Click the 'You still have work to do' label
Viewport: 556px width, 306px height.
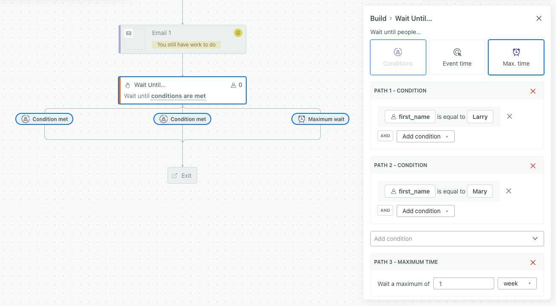point(186,45)
